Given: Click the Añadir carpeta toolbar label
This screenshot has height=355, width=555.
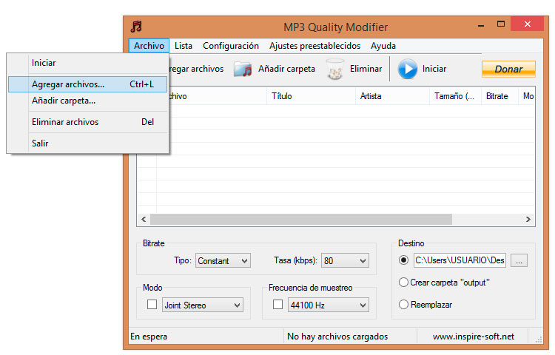Looking at the screenshot, I should pyautogui.click(x=286, y=69).
